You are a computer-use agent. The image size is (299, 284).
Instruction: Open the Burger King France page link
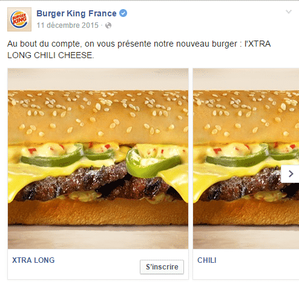point(76,13)
